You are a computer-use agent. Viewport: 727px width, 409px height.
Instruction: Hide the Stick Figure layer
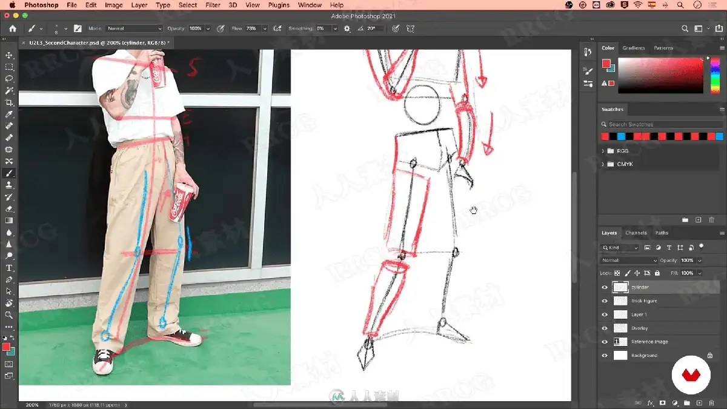pyautogui.click(x=604, y=301)
